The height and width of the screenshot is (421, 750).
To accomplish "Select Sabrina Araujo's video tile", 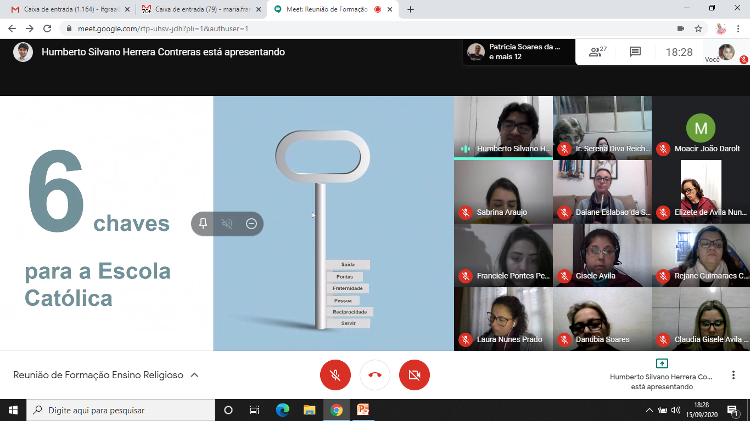I will [503, 191].
